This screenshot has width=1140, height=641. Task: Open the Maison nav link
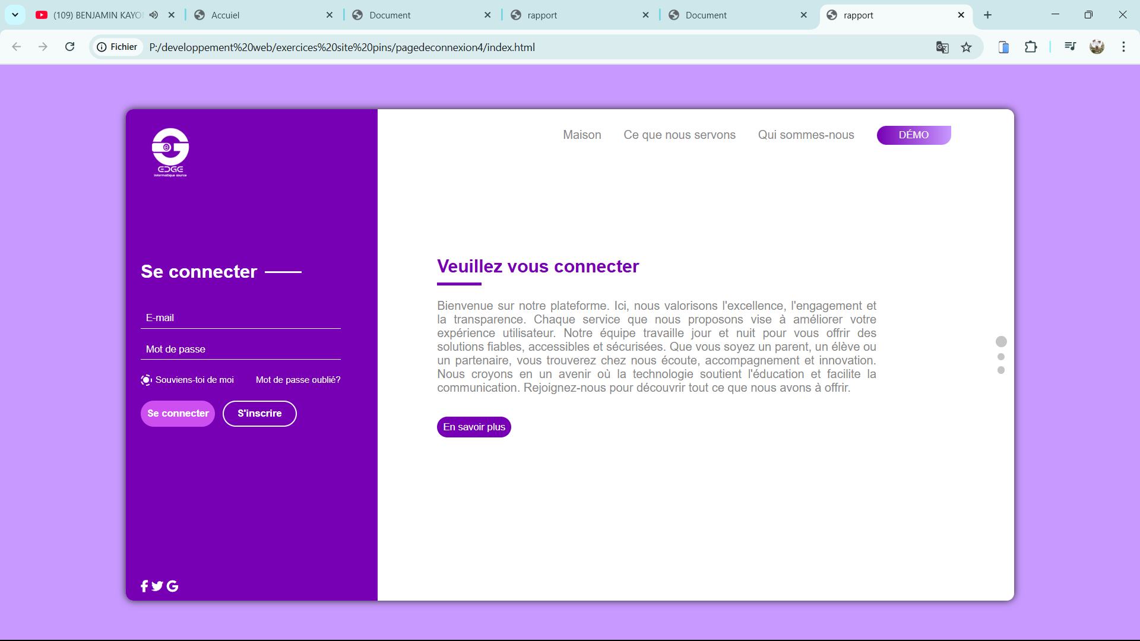pos(582,135)
